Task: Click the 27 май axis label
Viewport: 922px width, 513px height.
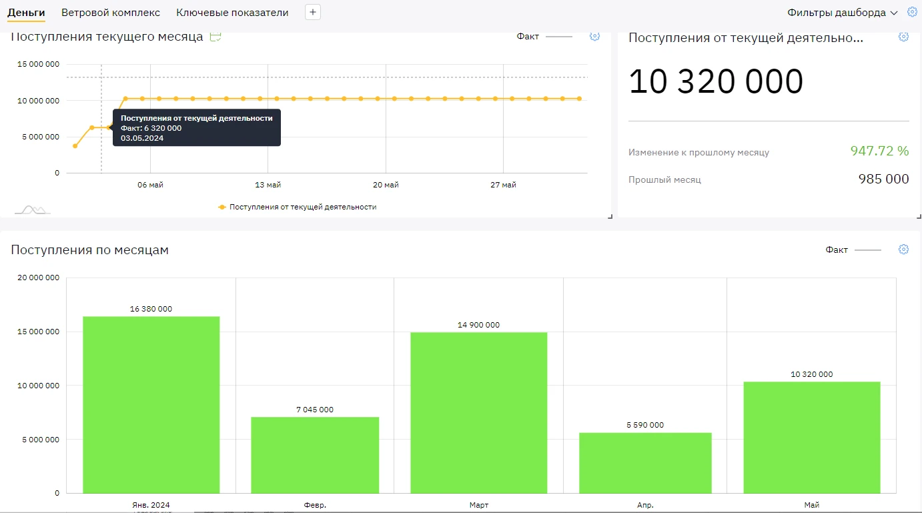Action: tap(503, 185)
